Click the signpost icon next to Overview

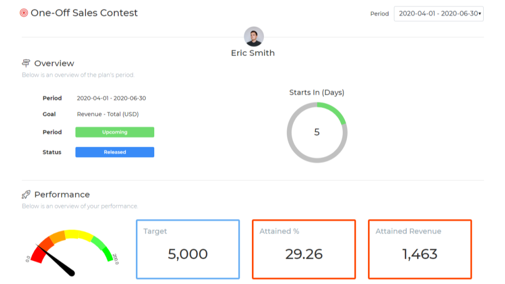(26, 63)
